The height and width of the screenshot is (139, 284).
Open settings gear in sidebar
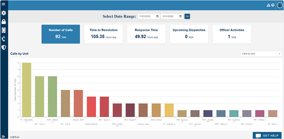[x=4, y=13]
